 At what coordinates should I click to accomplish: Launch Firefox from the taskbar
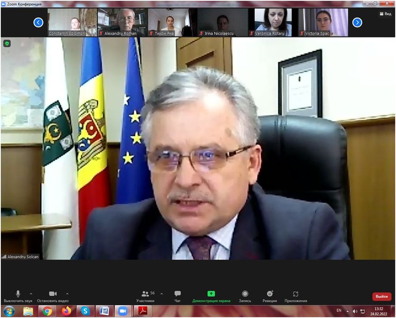[66, 311]
